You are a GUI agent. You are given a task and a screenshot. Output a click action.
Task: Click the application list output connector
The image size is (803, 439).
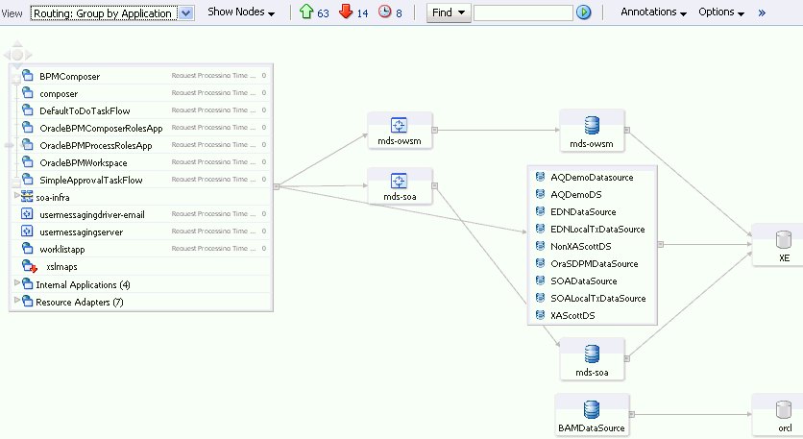pos(276,186)
